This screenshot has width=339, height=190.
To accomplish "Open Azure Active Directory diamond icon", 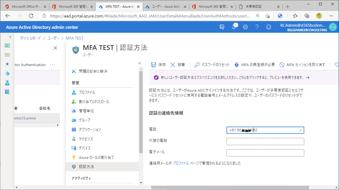I will click(x=7, y=74).
